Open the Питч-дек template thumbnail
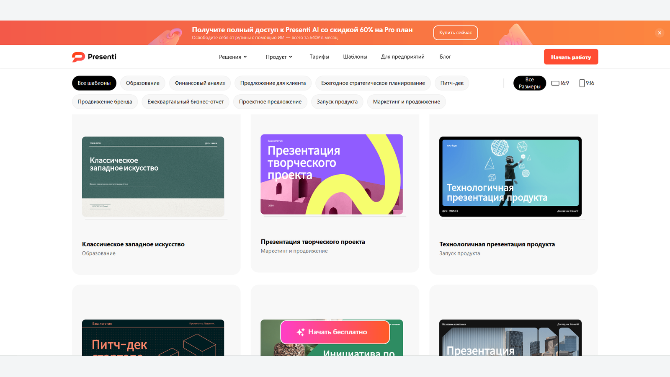 click(153, 338)
